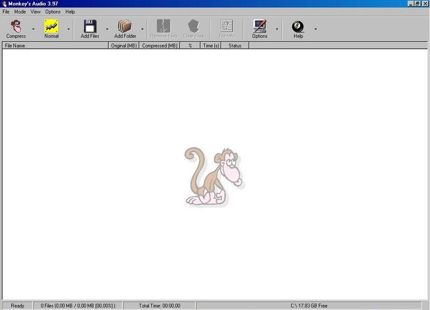Restore down the Monkey's Audio window

pyautogui.click(x=417, y=4)
